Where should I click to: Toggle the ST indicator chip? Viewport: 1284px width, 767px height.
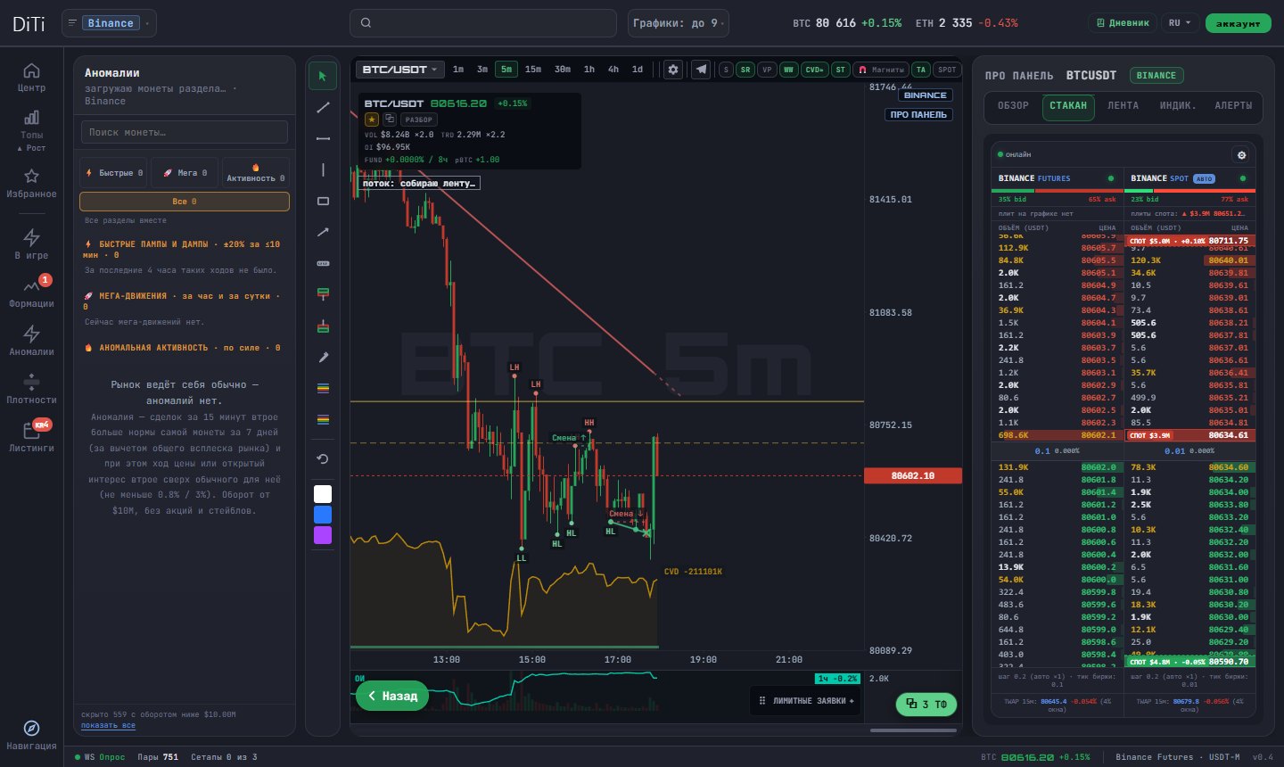point(840,70)
